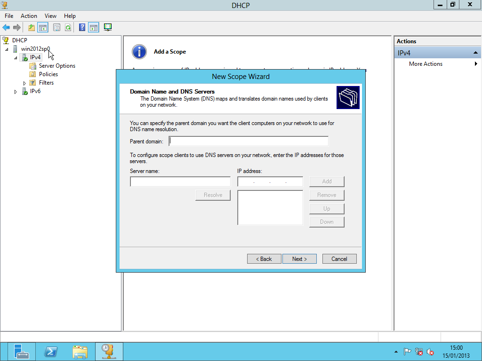Click the Next > button in wizard
Screen dimensions: 482x361
[299, 259]
